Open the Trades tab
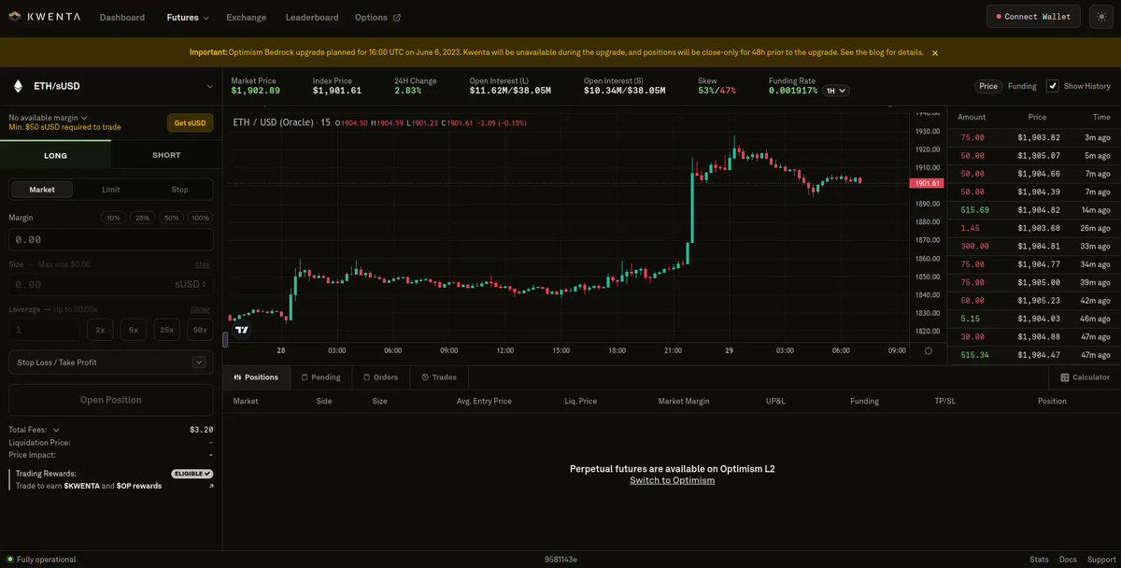 [439, 377]
